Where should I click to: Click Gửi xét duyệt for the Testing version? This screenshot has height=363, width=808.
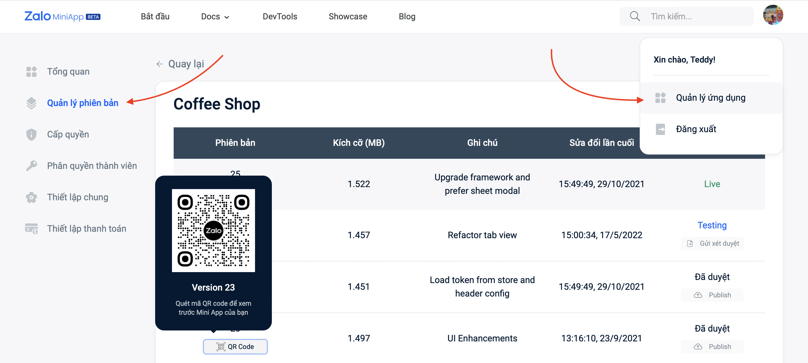click(x=712, y=243)
